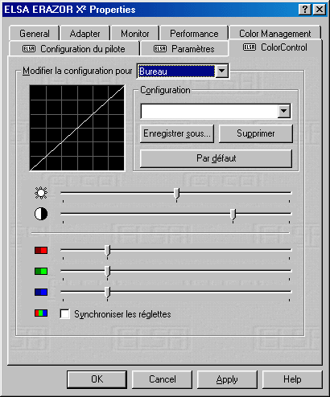Click the brightness slider thumb

[x=176, y=194]
